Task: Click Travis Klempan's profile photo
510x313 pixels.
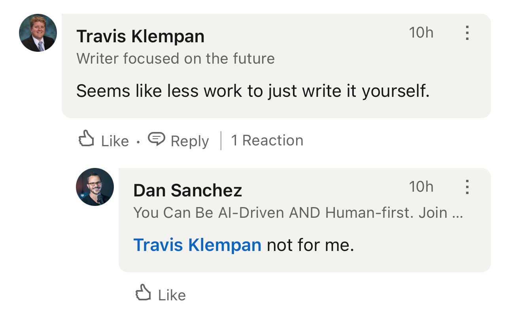Action: point(38,33)
